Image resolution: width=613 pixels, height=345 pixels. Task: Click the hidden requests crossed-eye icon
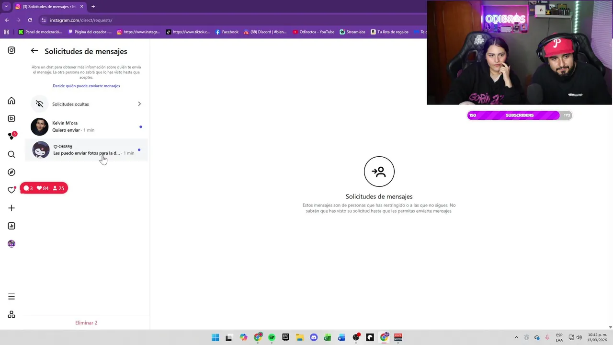pos(40,104)
